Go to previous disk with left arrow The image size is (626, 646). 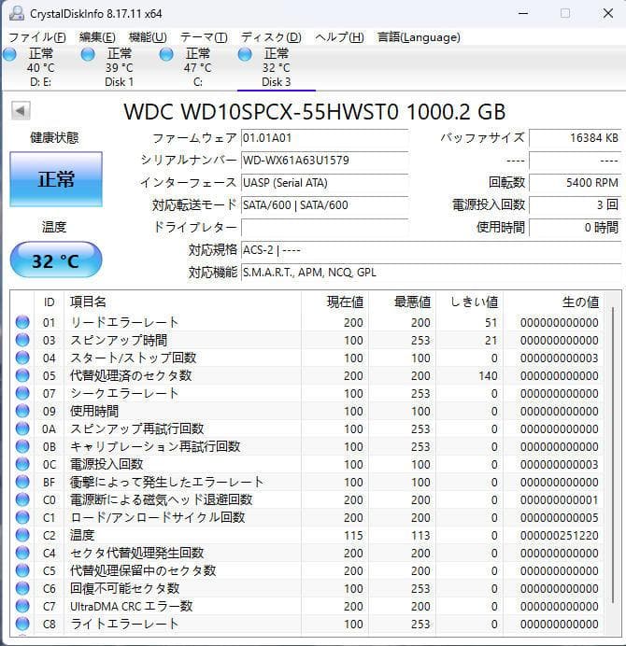[x=21, y=110]
